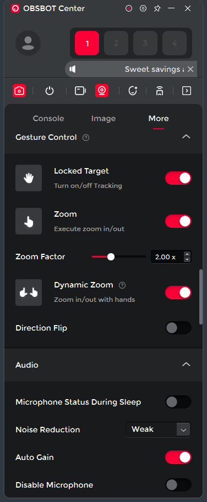
Task: Switch to the Console tab
Action: click(48, 118)
